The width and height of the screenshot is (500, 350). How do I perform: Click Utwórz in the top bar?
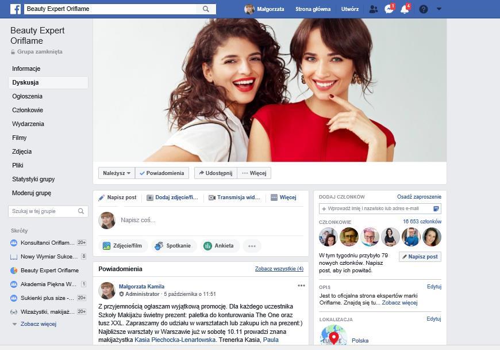[x=350, y=9]
